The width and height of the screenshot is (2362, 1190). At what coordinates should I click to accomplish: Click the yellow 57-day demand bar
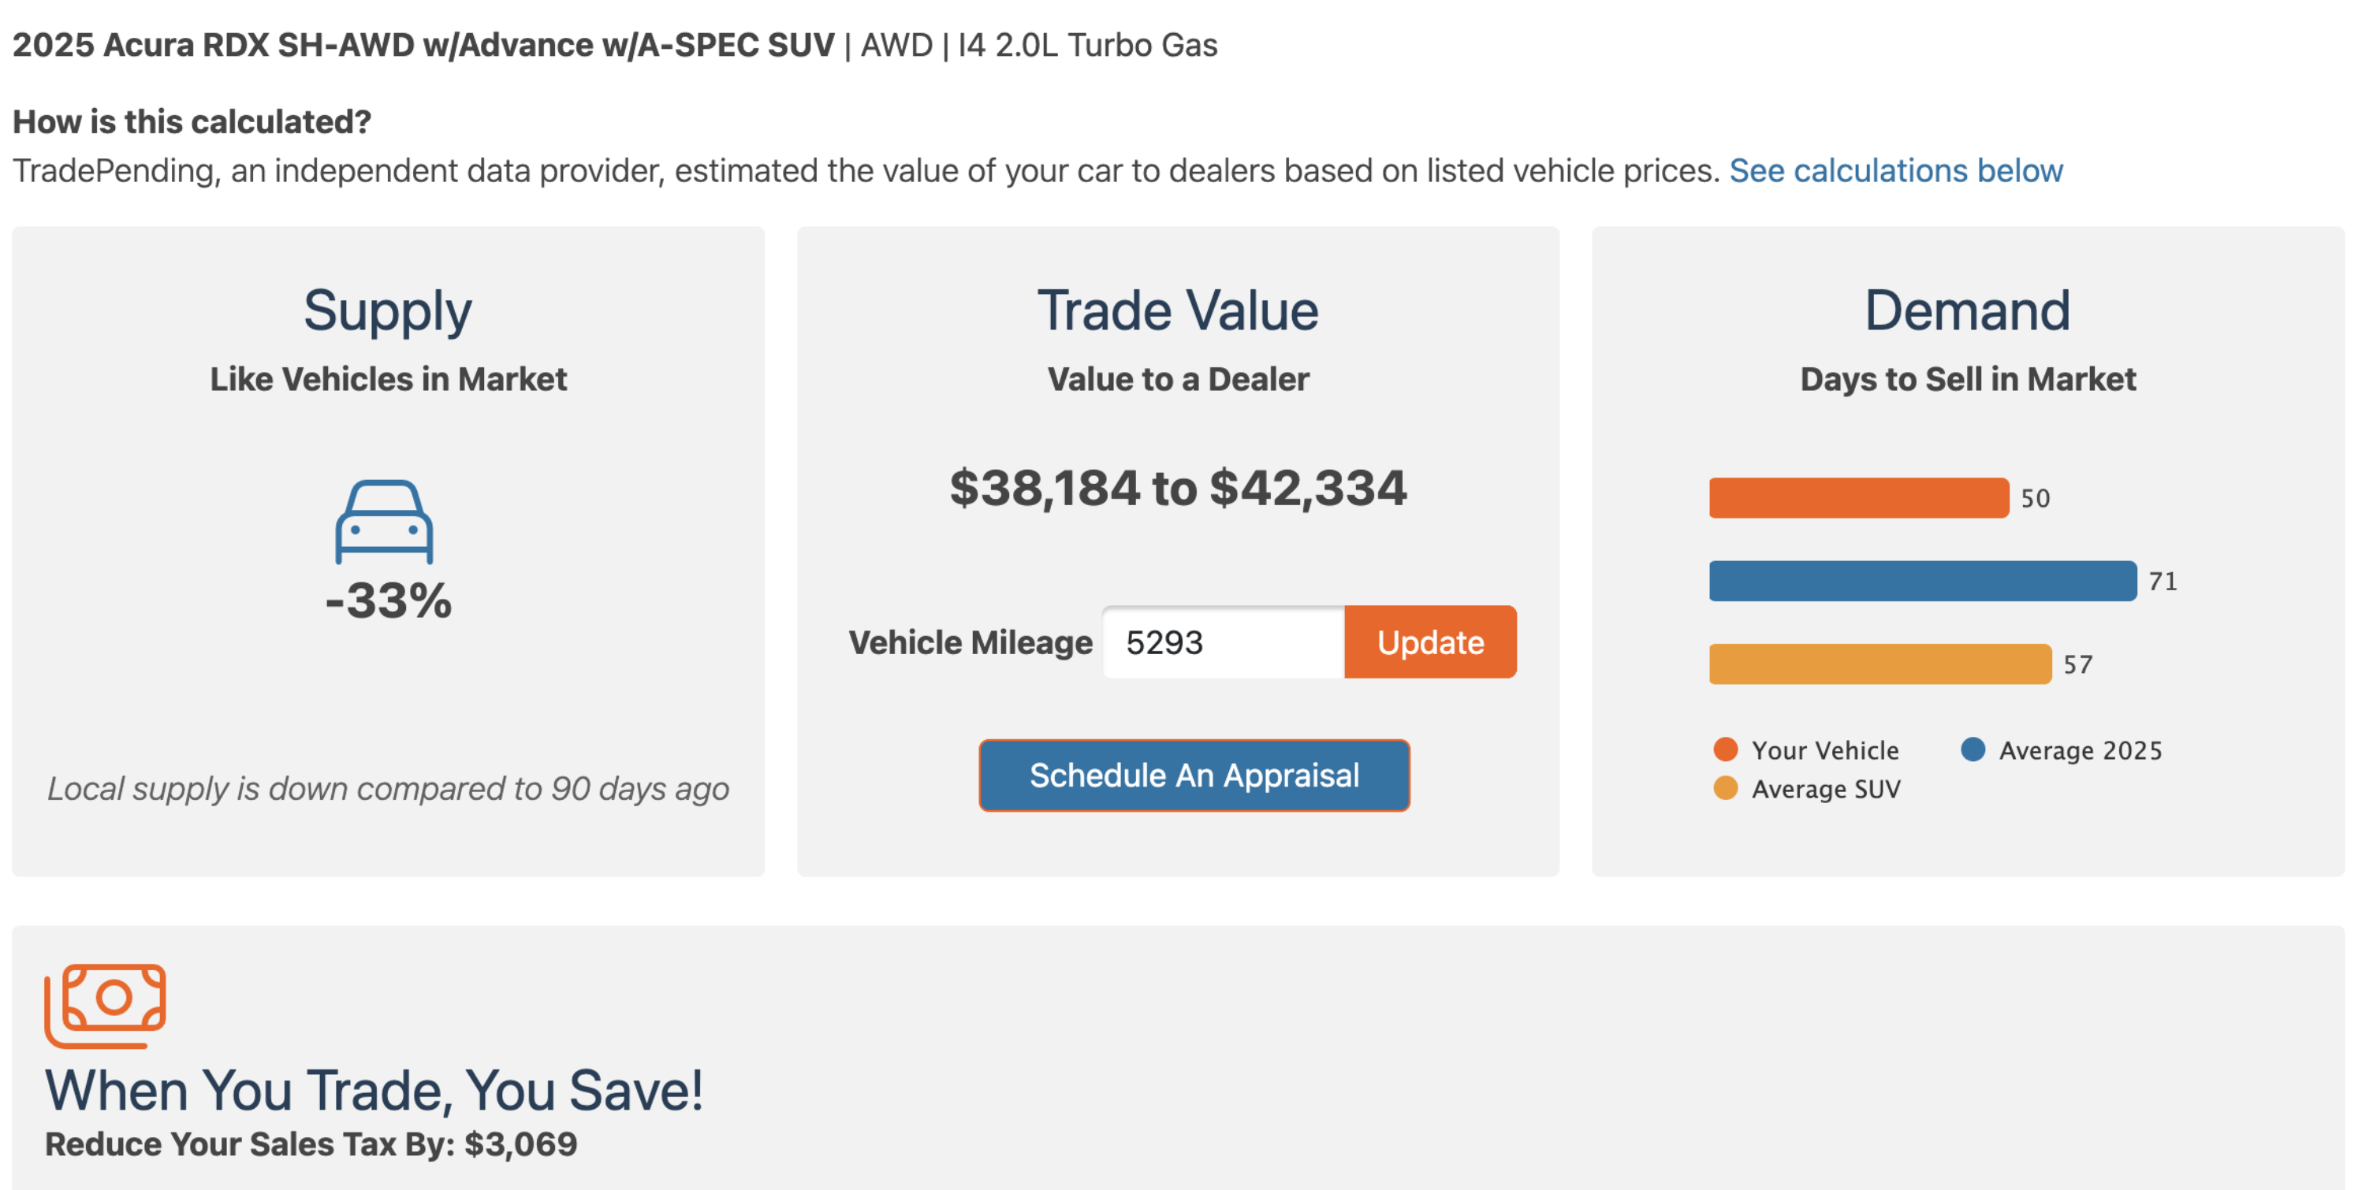(1880, 664)
